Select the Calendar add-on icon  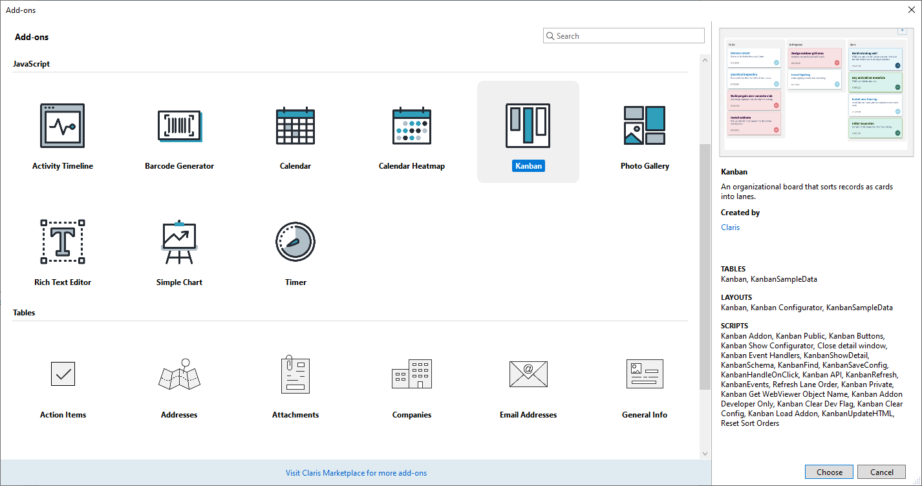pyautogui.click(x=295, y=126)
